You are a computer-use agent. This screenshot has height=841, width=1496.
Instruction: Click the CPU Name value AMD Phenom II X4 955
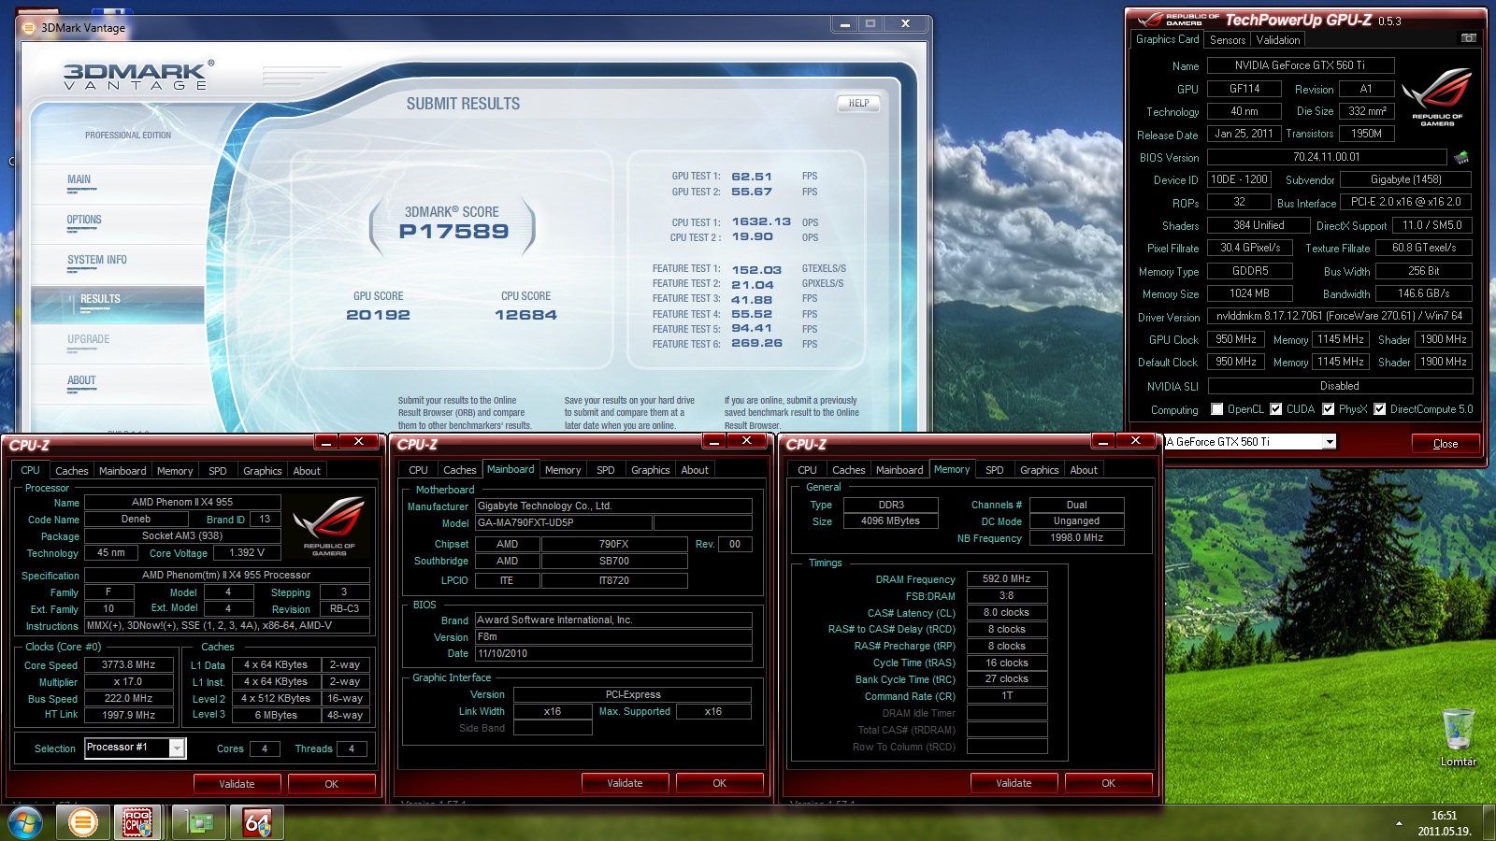coord(182,502)
